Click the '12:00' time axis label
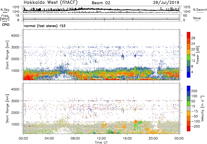 coord(101,139)
